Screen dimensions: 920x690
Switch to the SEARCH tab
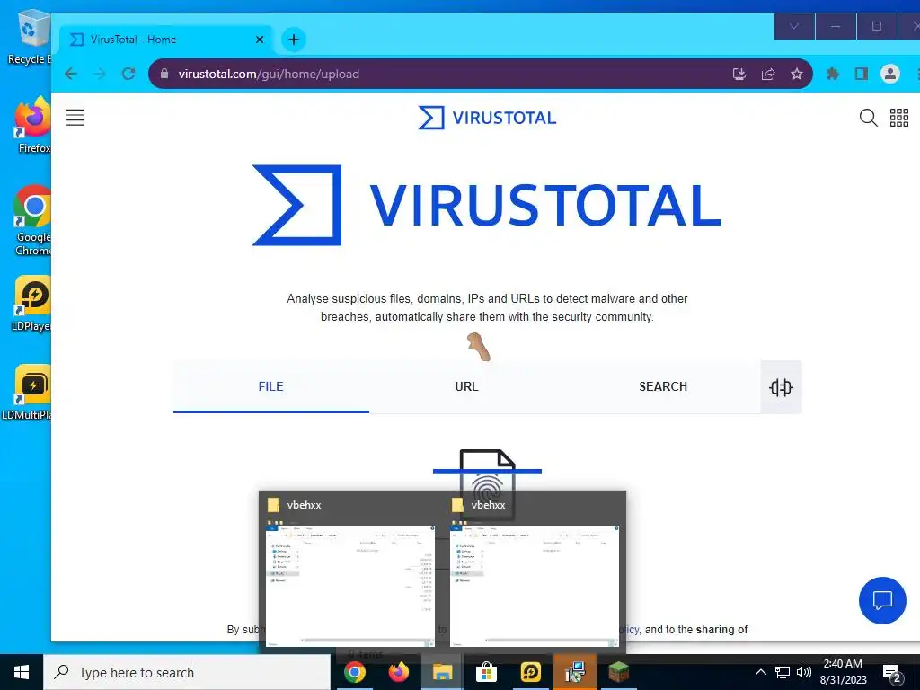662,386
